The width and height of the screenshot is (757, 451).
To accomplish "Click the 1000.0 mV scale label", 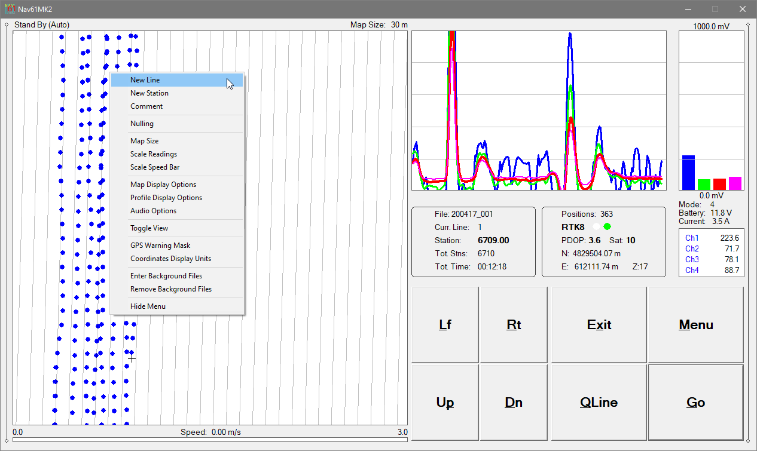I will coord(712,26).
